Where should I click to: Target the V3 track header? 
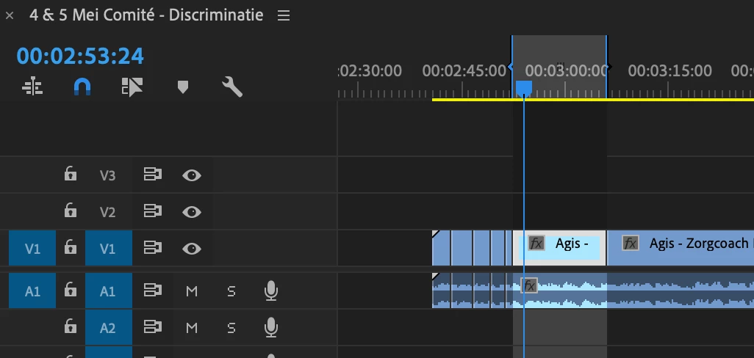point(108,175)
